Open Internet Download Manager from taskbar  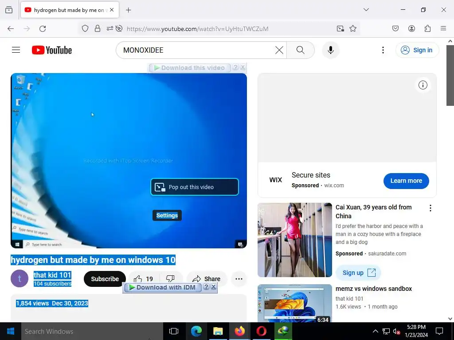[x=283, y=331]
